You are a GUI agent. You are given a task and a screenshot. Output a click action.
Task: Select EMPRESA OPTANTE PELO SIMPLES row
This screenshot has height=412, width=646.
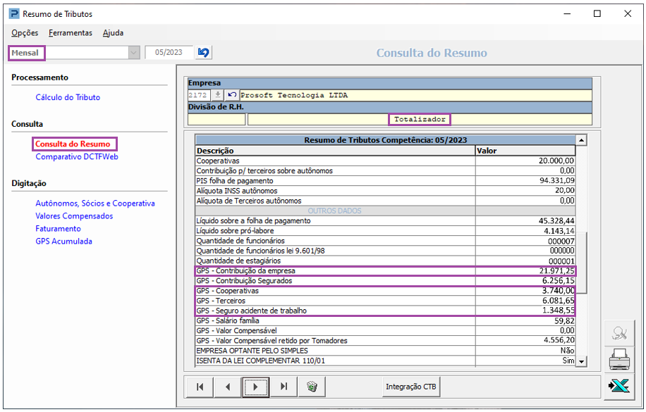[x=385, y=351]
